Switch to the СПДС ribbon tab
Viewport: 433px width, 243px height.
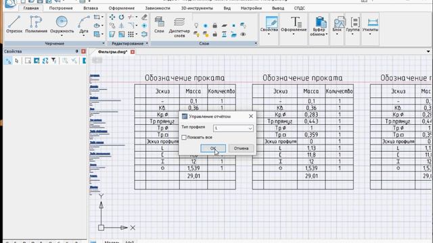tap(299, 8)
